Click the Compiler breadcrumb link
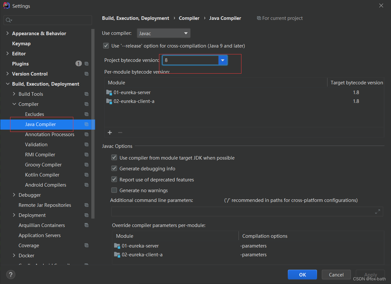391x284 pixels. 189,18
